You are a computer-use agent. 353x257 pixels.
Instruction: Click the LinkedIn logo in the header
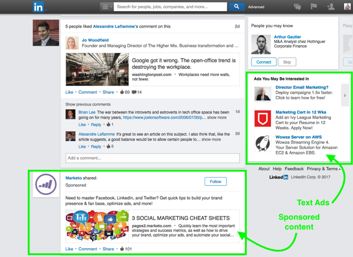point(38,7)
